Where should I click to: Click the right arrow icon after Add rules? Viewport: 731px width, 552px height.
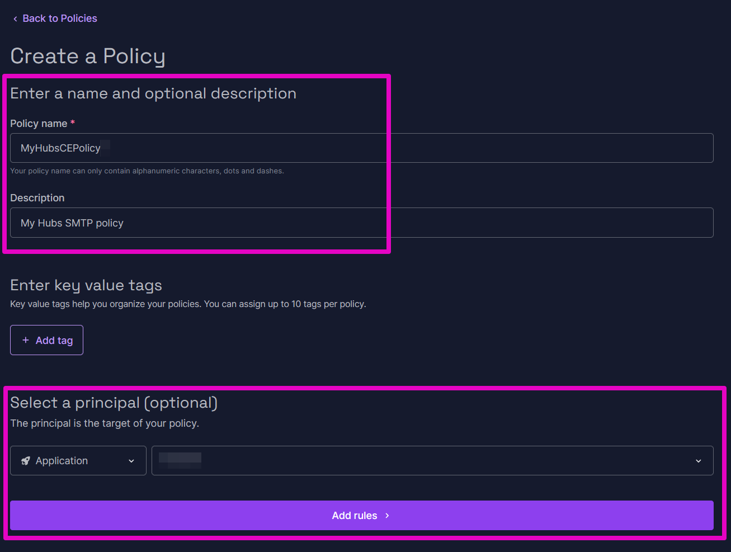click(x=387, y=516)
